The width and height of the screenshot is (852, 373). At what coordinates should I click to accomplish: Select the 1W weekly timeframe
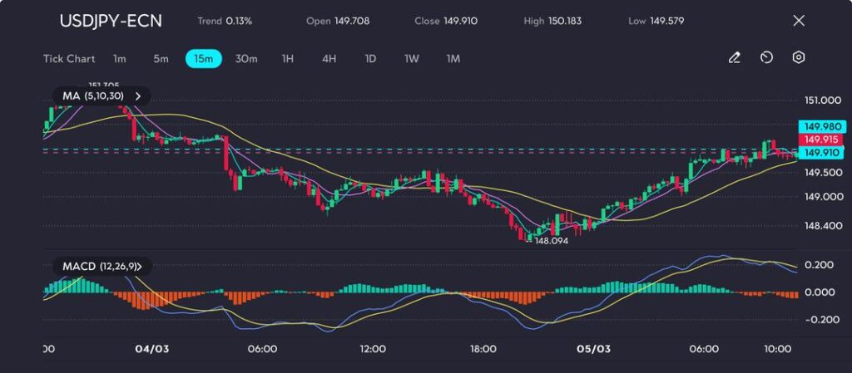point(412,59)
